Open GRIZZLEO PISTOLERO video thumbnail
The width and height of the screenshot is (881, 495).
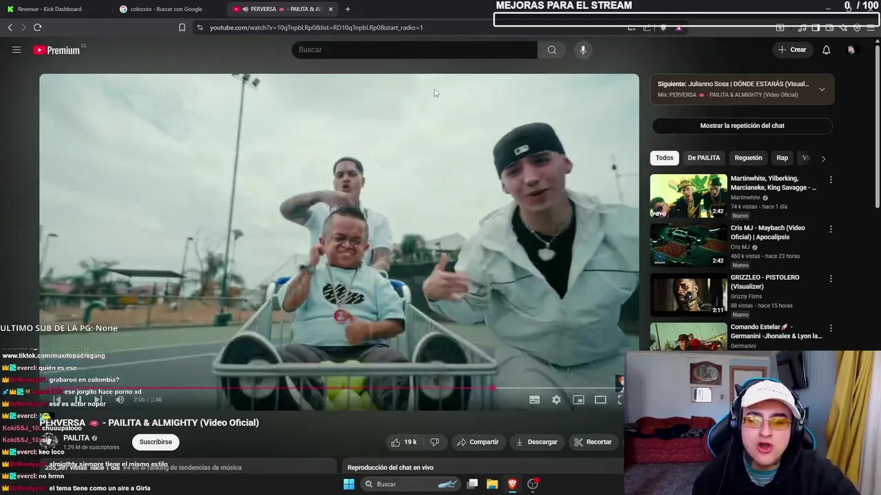click(688, 295)
